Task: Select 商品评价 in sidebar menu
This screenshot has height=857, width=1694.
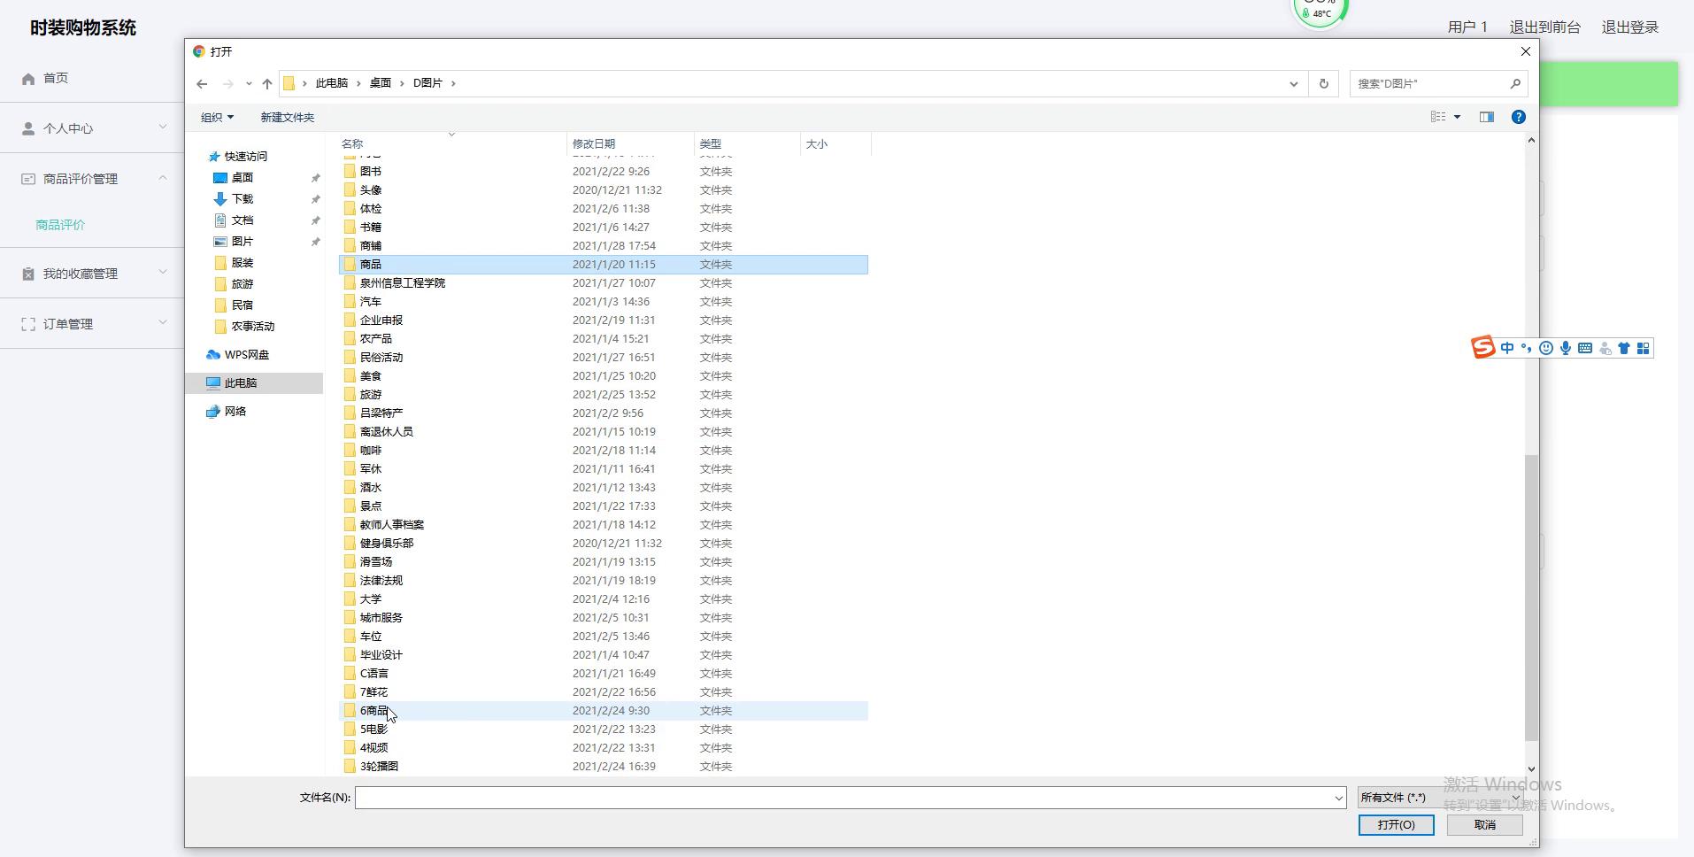Action: [60, 225]
